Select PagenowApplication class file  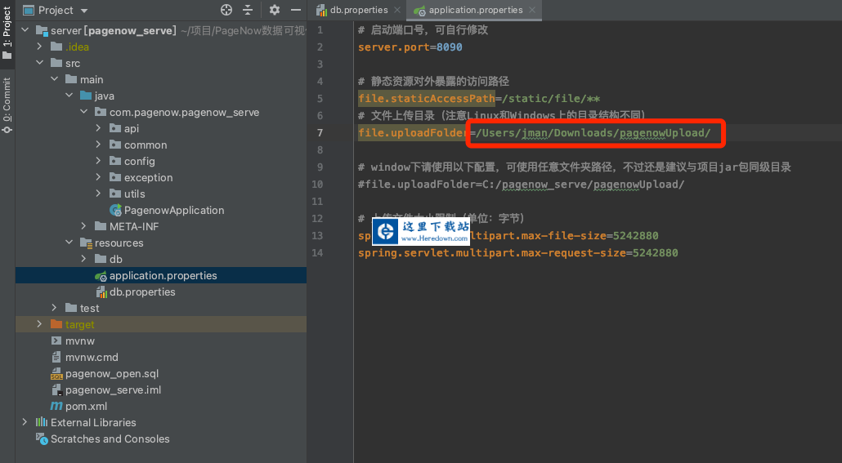(173, 210)
